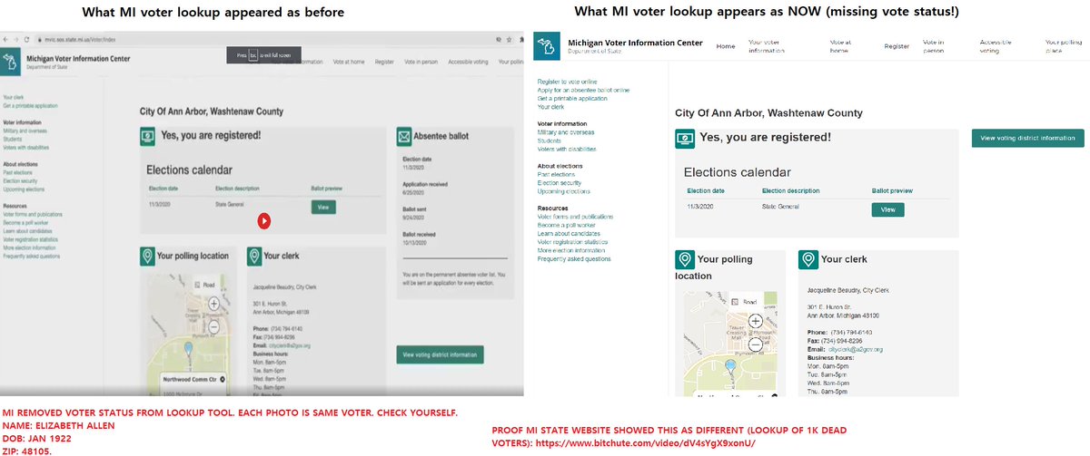Click browser back arrow in left screenshot
The image size is (1090, 456).
point(5,39)
